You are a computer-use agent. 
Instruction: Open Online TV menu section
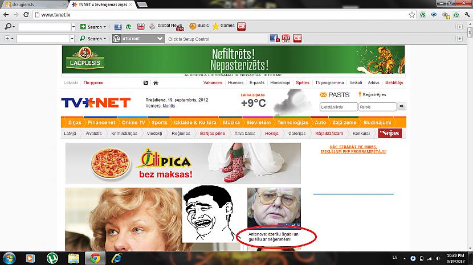[x=133, y=123]
